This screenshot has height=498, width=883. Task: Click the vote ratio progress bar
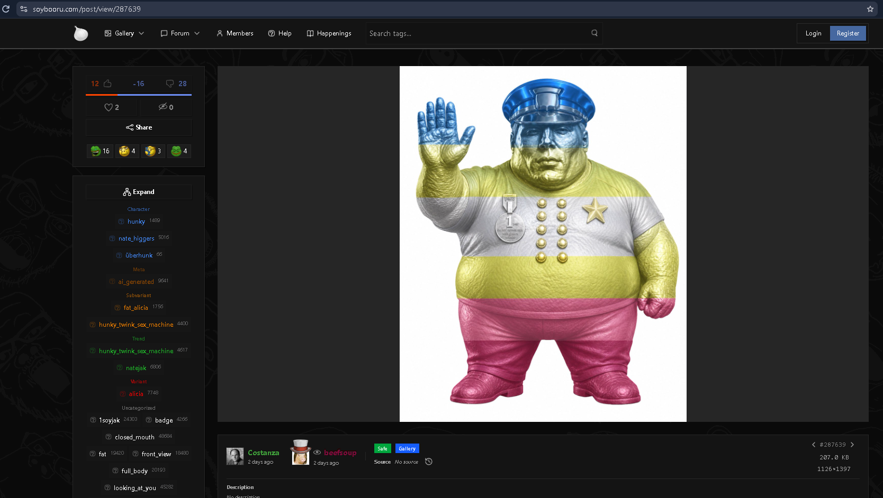[x=139, y=95]
